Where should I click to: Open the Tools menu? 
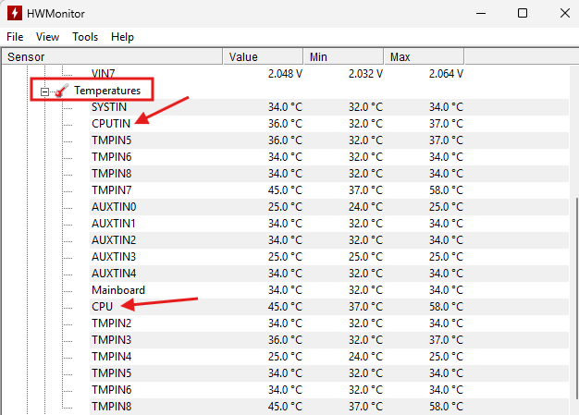(85, 37)
